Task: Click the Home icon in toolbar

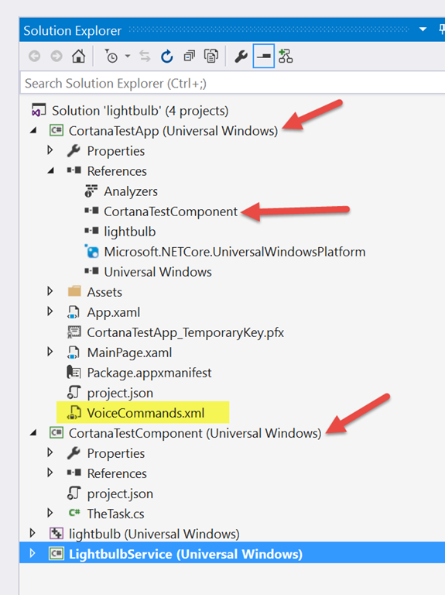Action: coord(78,56)
